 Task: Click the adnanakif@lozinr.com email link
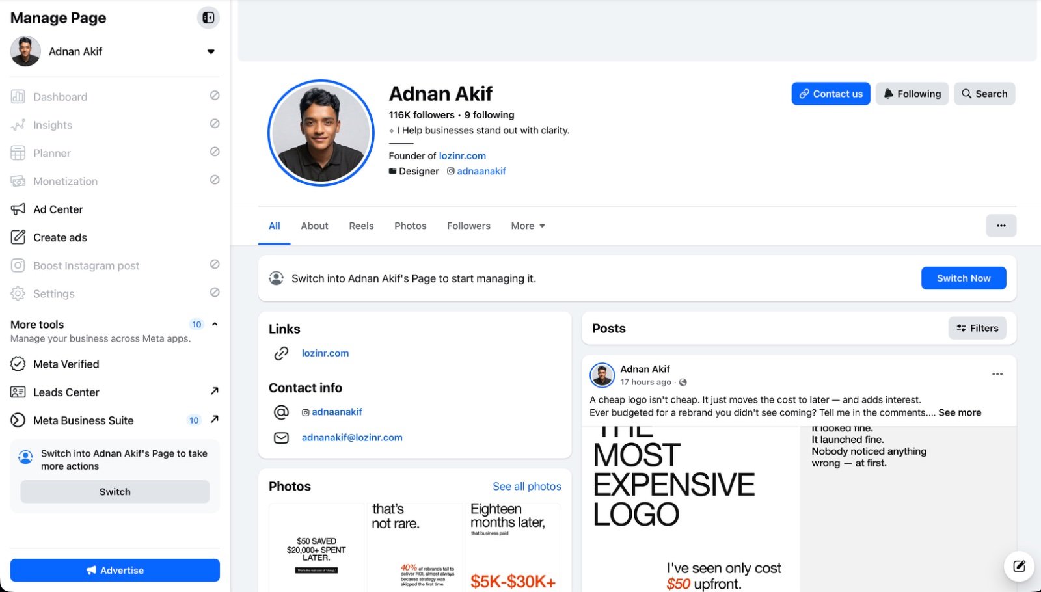[352, 438]
